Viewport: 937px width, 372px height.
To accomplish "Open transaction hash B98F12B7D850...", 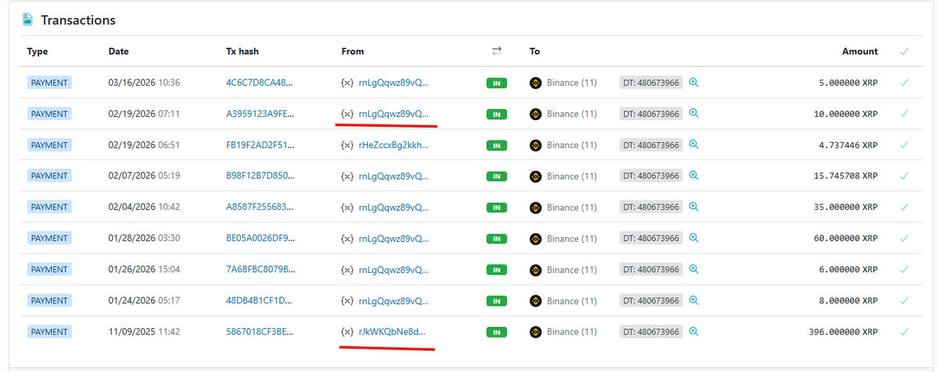I will point(260,176).
